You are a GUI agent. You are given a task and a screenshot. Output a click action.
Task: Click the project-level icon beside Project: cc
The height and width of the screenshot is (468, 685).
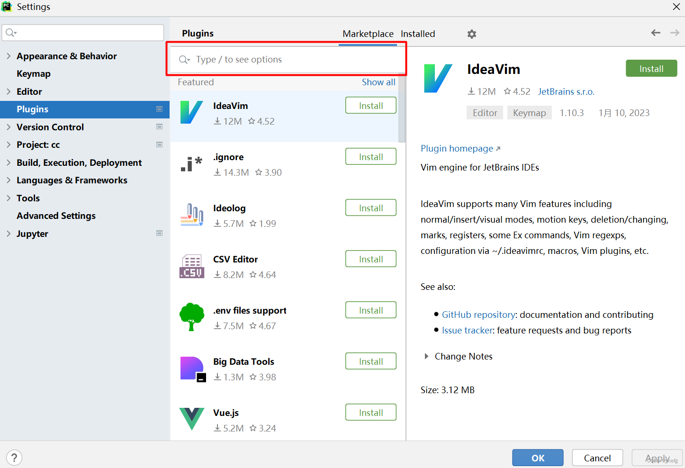pos(159,144)
